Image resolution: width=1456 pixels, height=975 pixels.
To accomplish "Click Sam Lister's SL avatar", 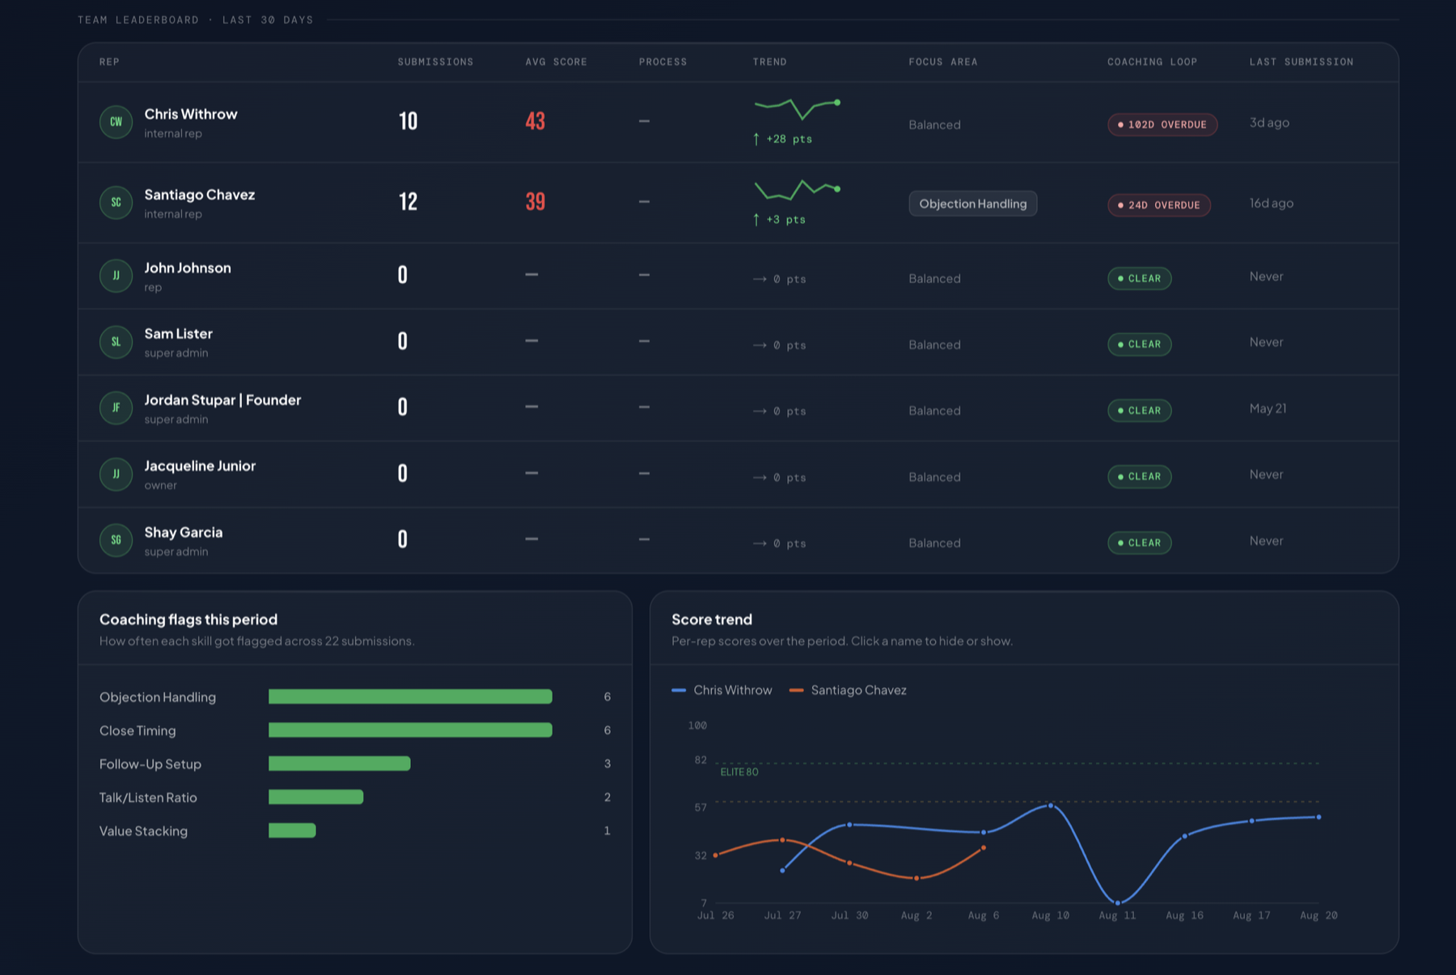I will click(116, 342).
